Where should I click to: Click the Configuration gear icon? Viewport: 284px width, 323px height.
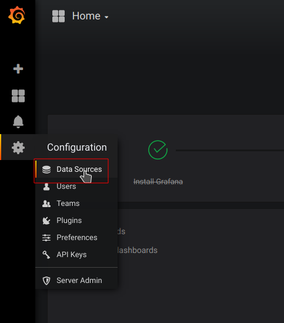[x=18, y=148]
